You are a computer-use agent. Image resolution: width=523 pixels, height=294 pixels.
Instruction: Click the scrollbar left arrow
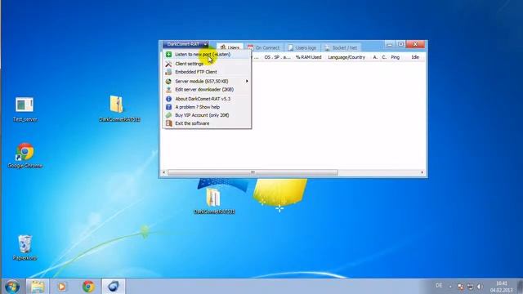pyautogui.click(x=163, y=172)
